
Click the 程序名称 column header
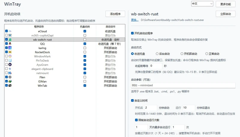coord(39,27)
